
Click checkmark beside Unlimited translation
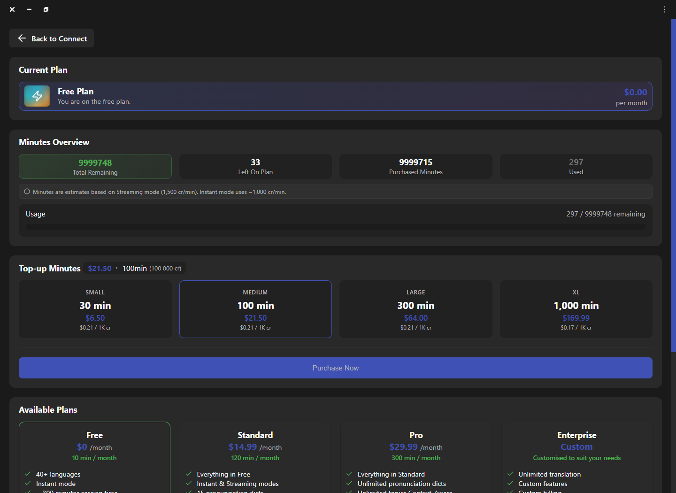click(x=510, y=474)
